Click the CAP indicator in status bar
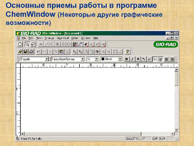Screen dimensions: 194x146 [155, 138]
